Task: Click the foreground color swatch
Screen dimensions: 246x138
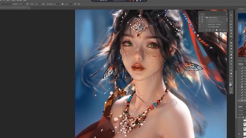Action: (x=230, y=85)
